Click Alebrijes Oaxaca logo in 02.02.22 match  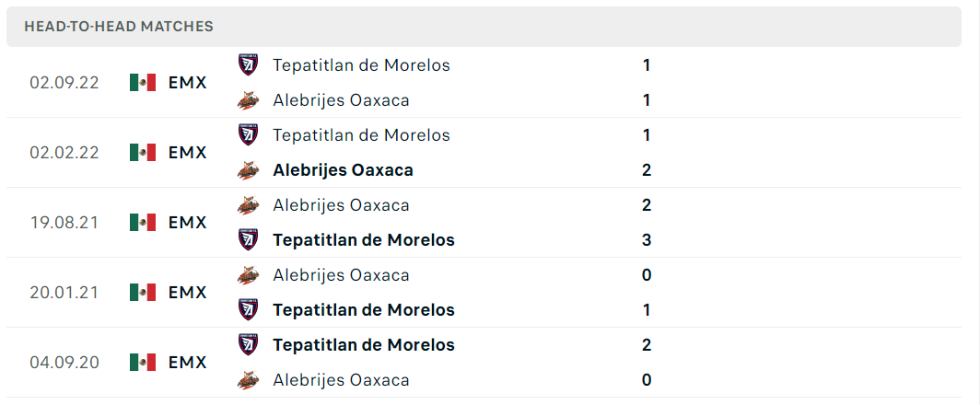pos(248,170)
